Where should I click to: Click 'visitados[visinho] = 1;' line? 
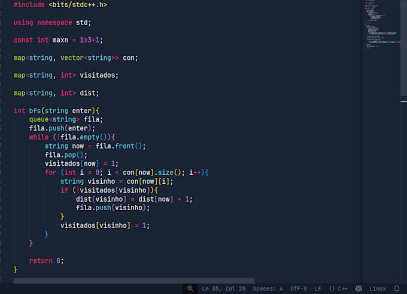click(105, 225)
